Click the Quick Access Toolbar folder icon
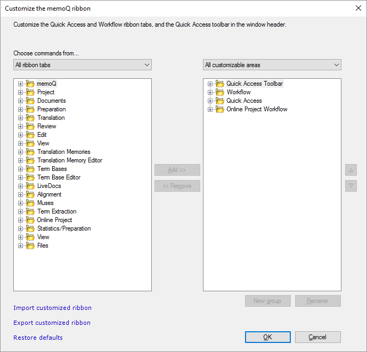Image resolution: width=367 pixels, height=352 pixels. (219, 84)
